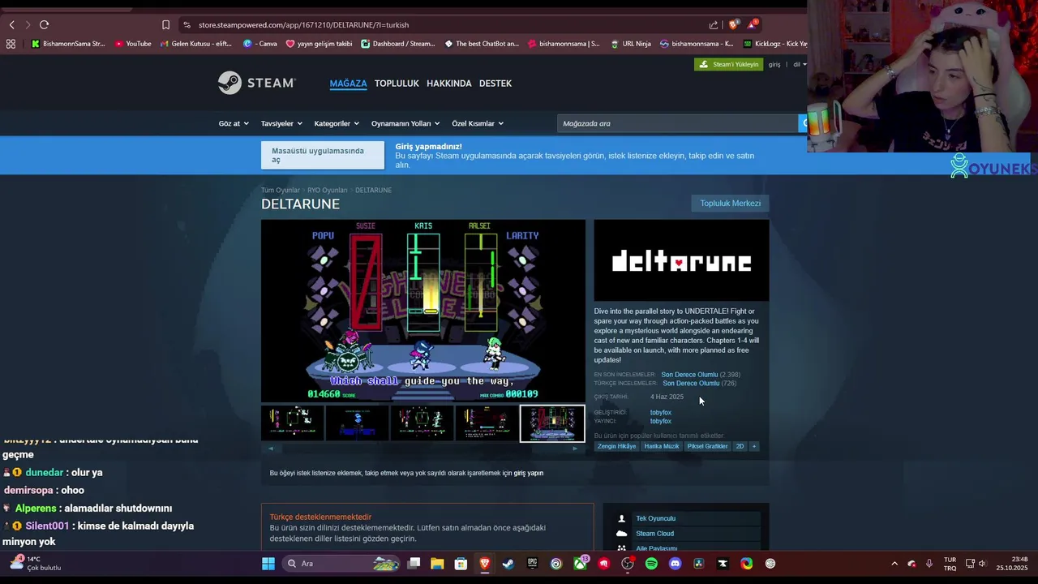Screen dimensions: 1038x584
Task: Switch to the MAĞAZA tab
Action: (x=348, y=84)
